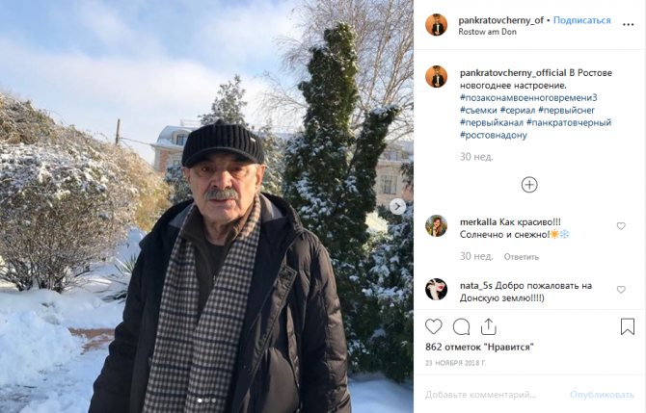The width and height of the screenshot is (646, 413).
Task: Follow the account via the Подписаться link
Action: [x=581, y=20]
